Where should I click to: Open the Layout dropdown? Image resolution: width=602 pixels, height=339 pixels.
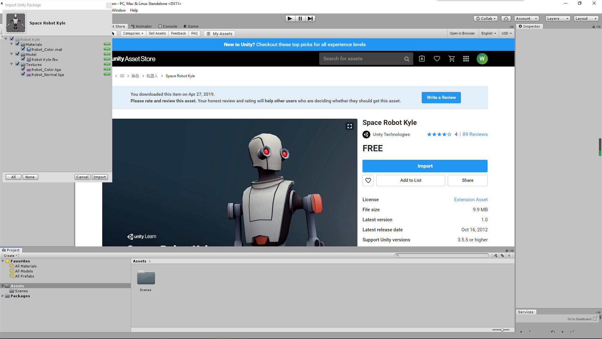point(586,19)
